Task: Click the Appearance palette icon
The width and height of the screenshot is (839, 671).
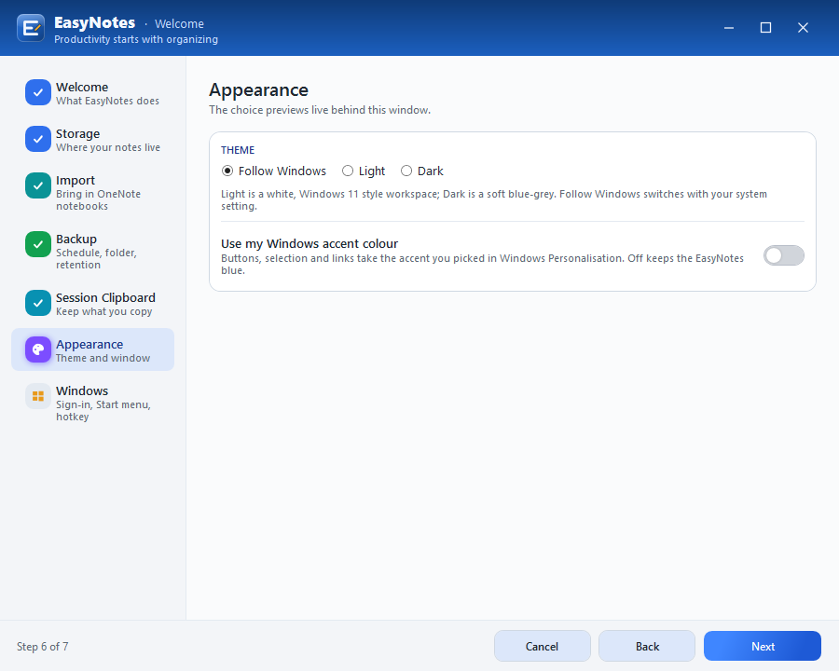Action: click(38, 350)
